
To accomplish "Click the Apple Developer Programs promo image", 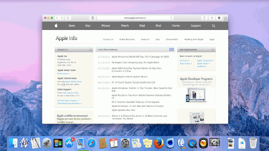I will click(x=196, y=94).
